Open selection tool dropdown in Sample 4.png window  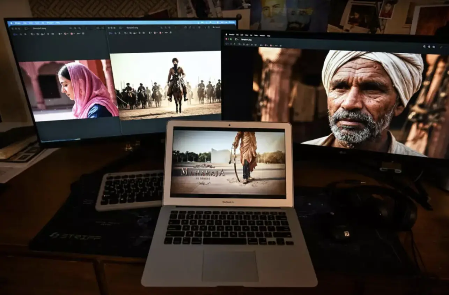coord(227,44)
